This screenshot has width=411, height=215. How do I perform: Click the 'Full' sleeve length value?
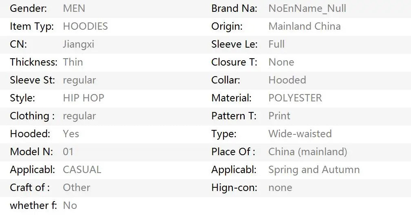[276, 44]
